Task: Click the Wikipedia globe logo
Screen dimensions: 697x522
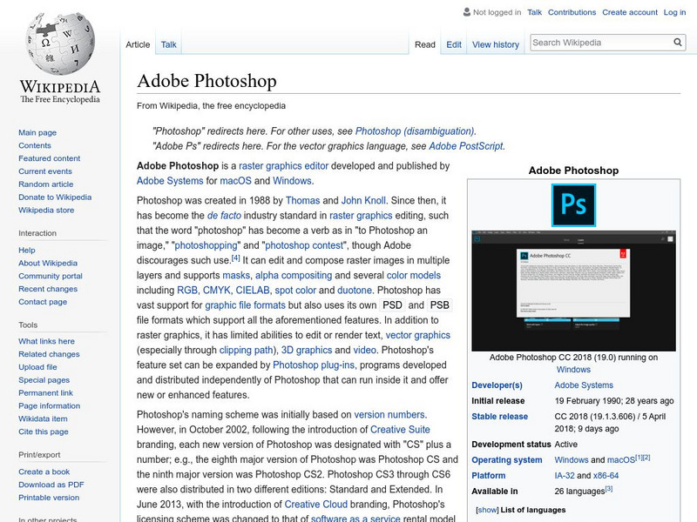Action: coord(60,43)
